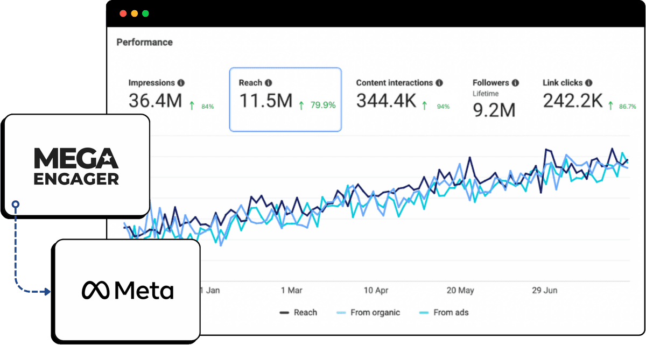Select the Content interactions metric label
The image size is (646, 345).
click(395, 83)
